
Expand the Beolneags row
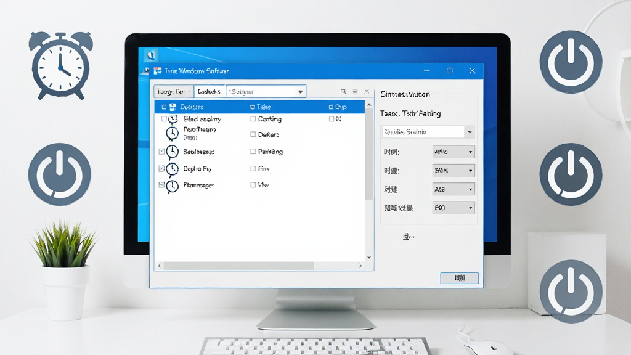point(161,152)
